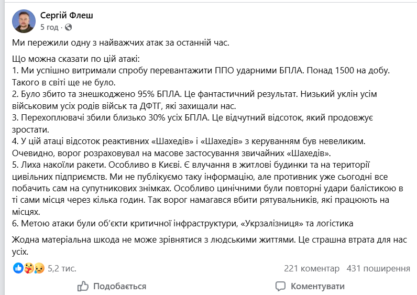Viewport: 417px width, 295px height.
Task: Open the 5,2 тис. reactions count
Action: [x=62, y=268]
